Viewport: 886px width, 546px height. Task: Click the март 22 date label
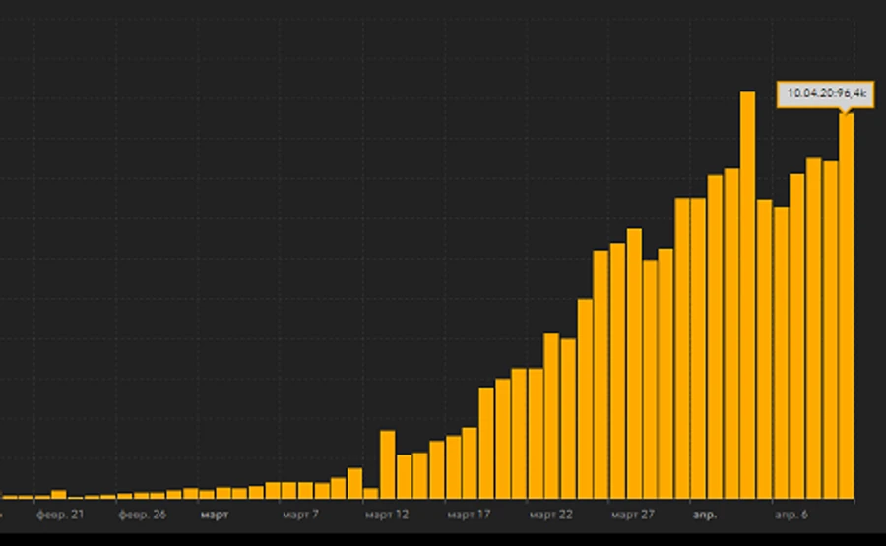[x=550, y=515]
